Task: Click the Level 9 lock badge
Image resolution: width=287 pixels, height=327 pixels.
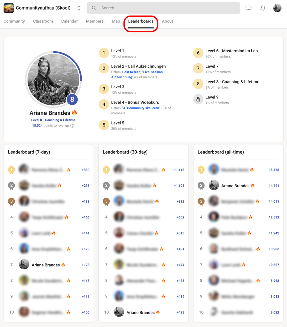Action: 198,99
